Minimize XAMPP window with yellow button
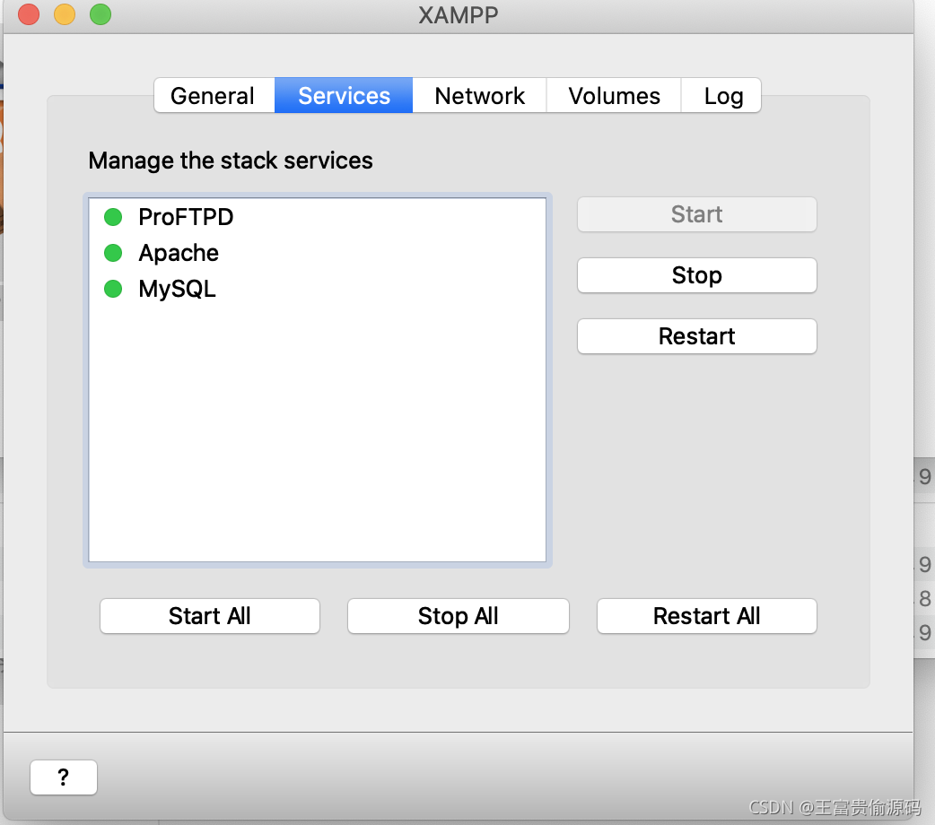 (x=65, y=14)
